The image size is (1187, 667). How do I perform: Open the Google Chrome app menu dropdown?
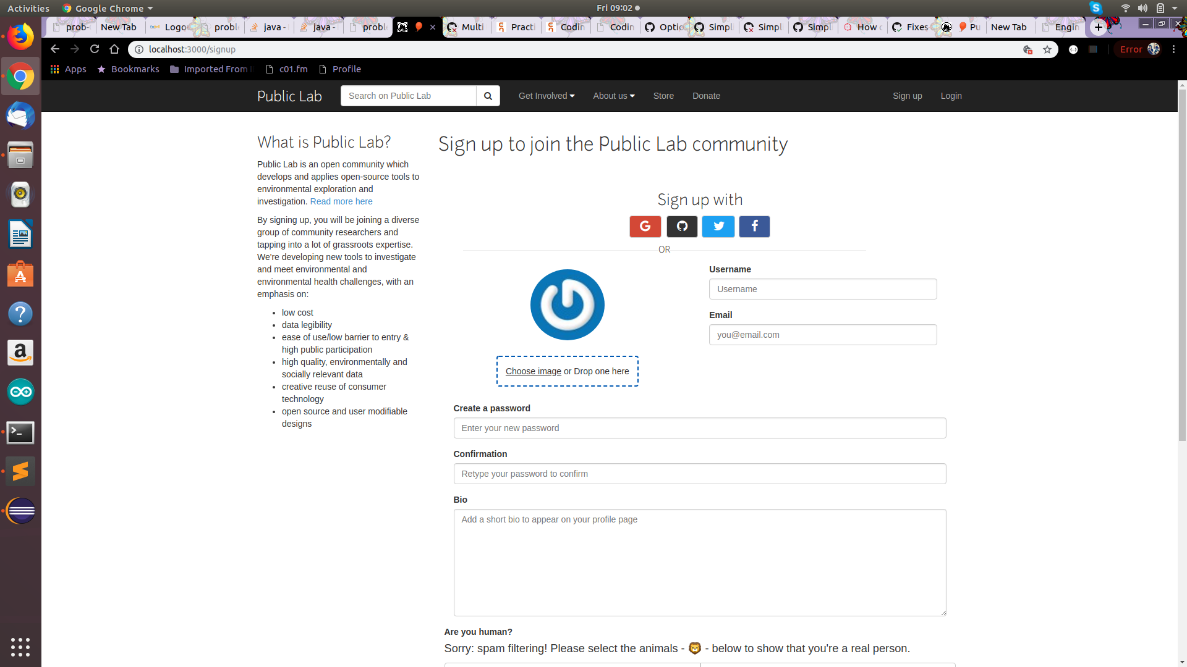(x=108, y=9)
